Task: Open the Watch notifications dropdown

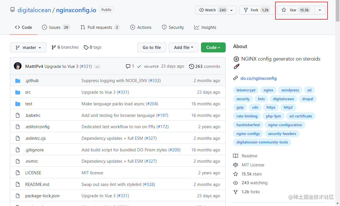Action: click(215, 10)
